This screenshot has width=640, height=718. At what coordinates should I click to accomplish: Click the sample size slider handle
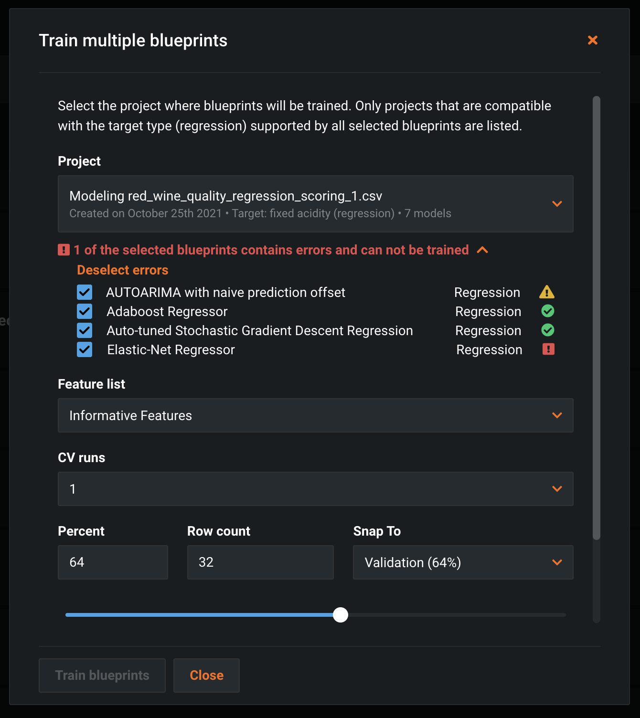coord(341,615)
